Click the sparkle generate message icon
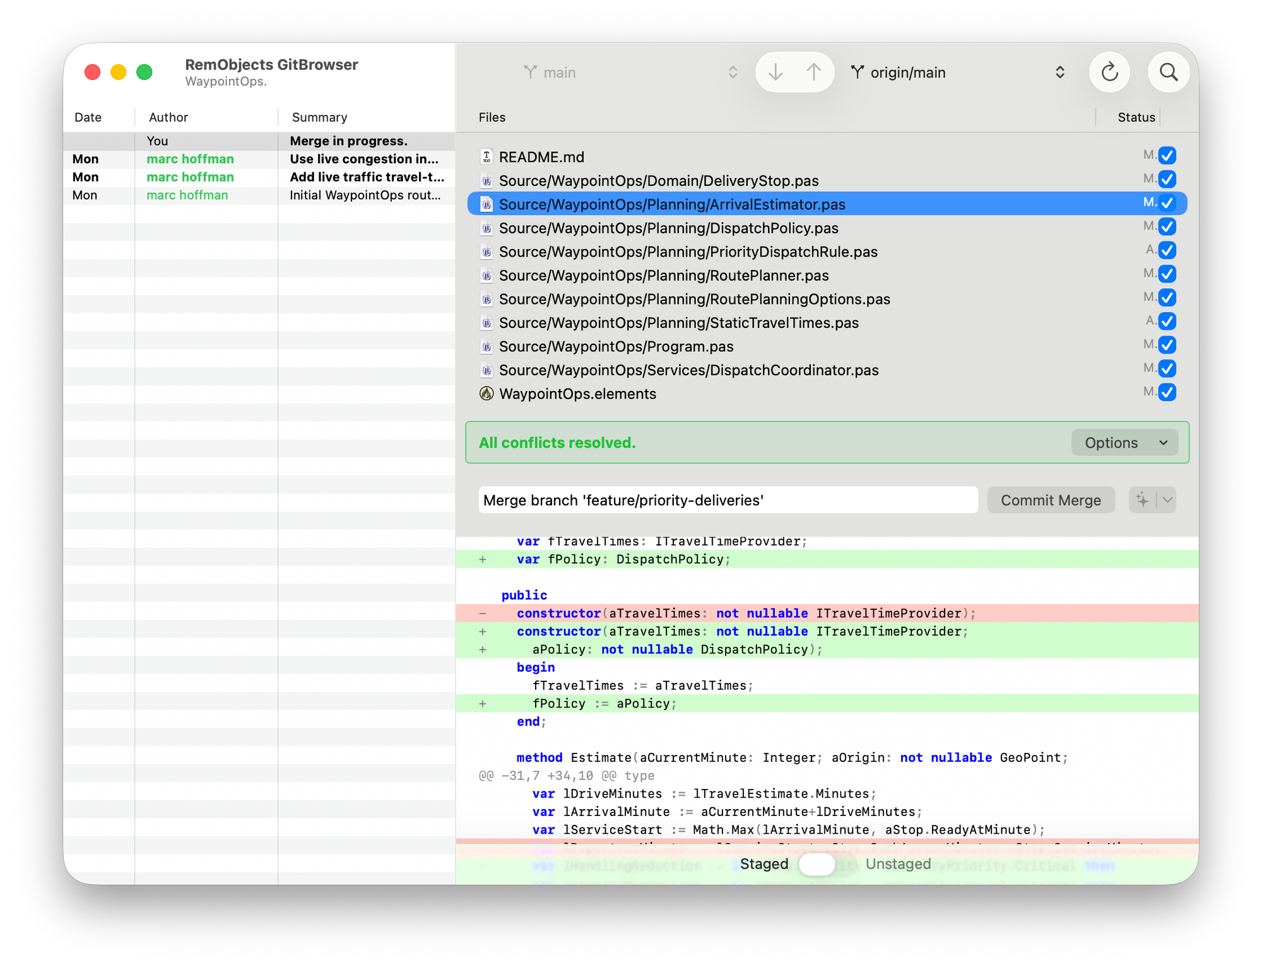This screenshot has height=968, width=1262. (x=1142, y=500)
